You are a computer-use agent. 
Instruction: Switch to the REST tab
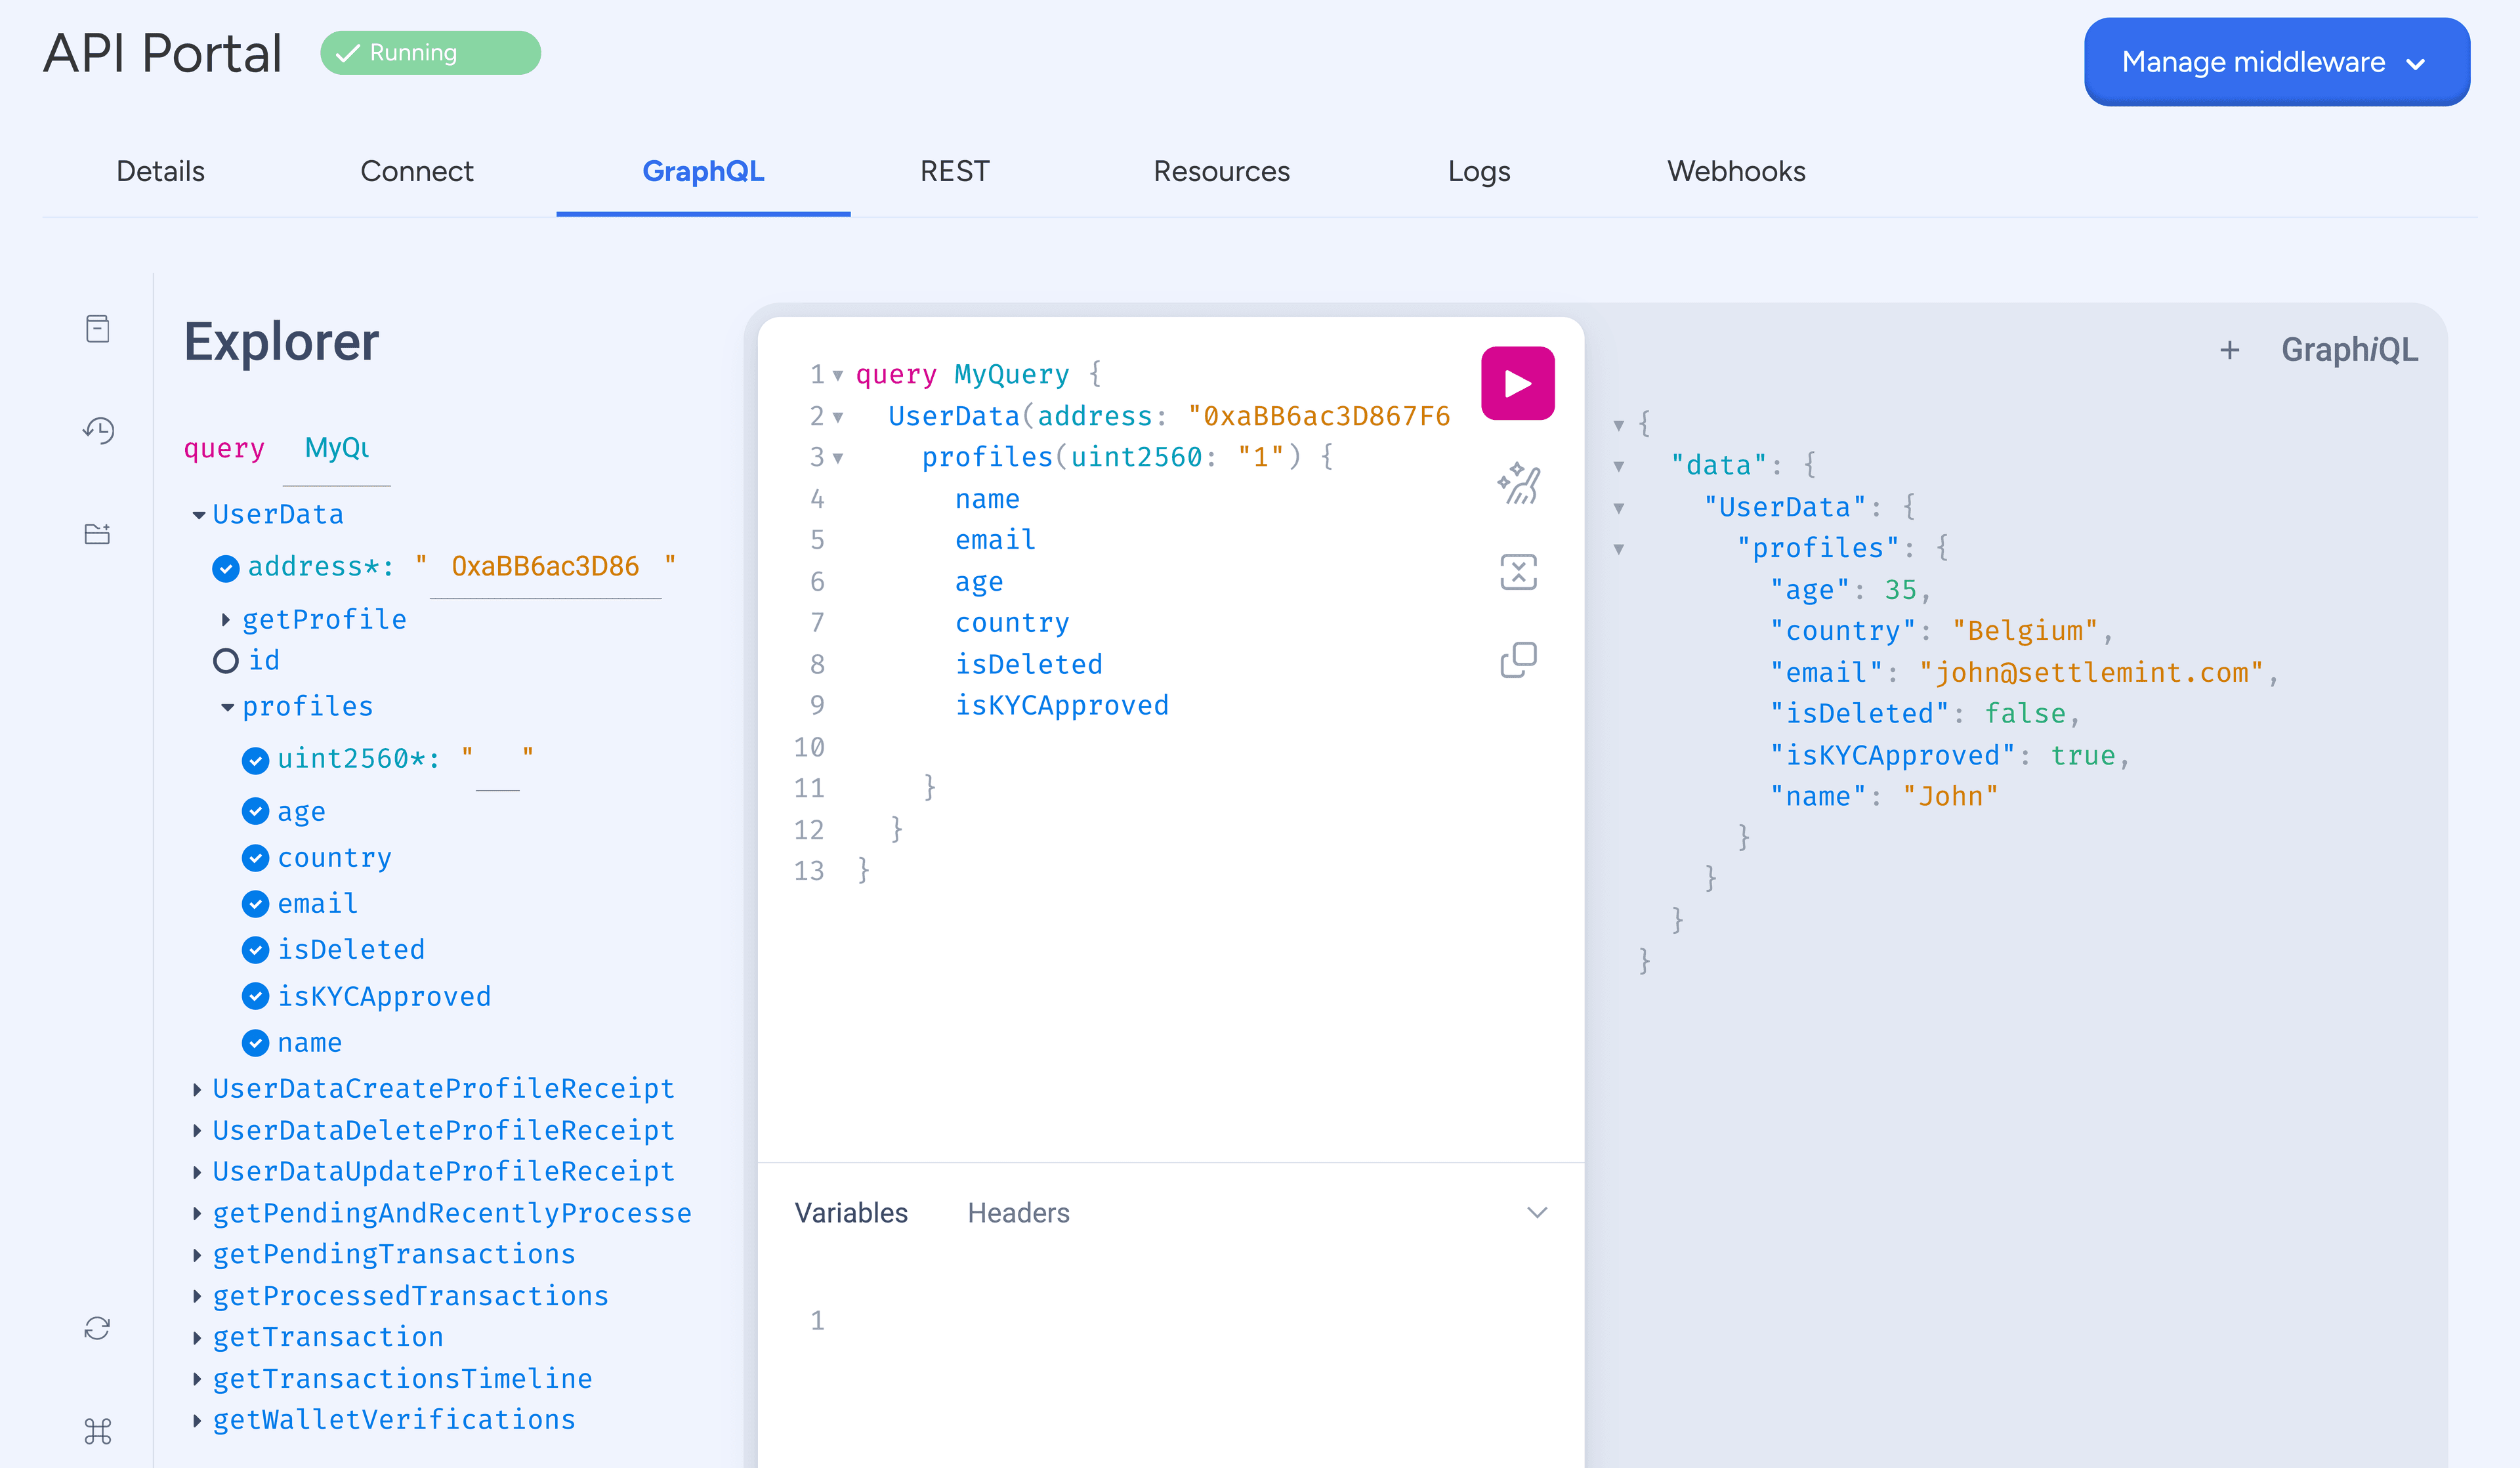point(954,171)
